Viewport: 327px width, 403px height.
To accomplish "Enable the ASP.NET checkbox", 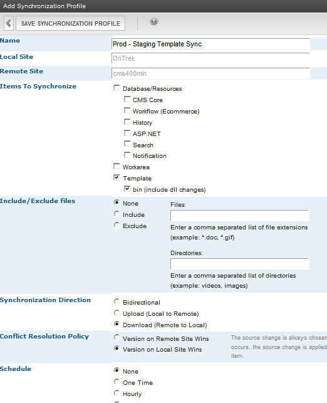I will pyautogui.click(x=127, y=133).
